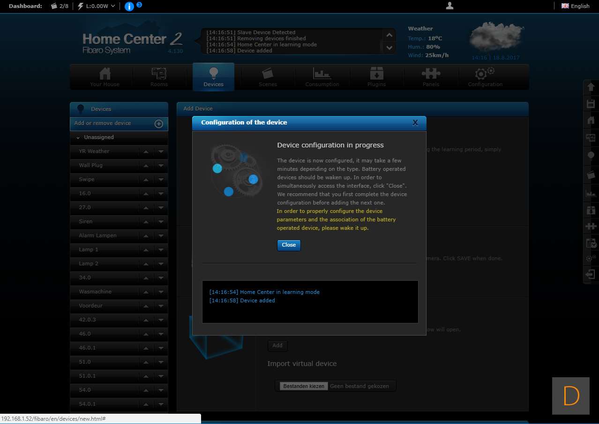Click the logout icon in right sidebar
Screen dimensions: 599x424
[591, 274]
